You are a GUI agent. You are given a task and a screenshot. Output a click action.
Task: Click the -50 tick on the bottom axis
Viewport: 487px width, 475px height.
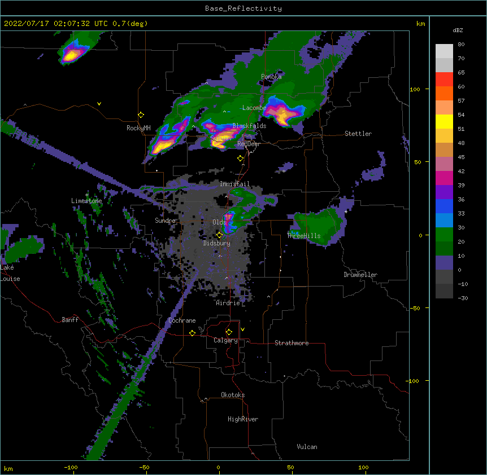pos(144,467)
